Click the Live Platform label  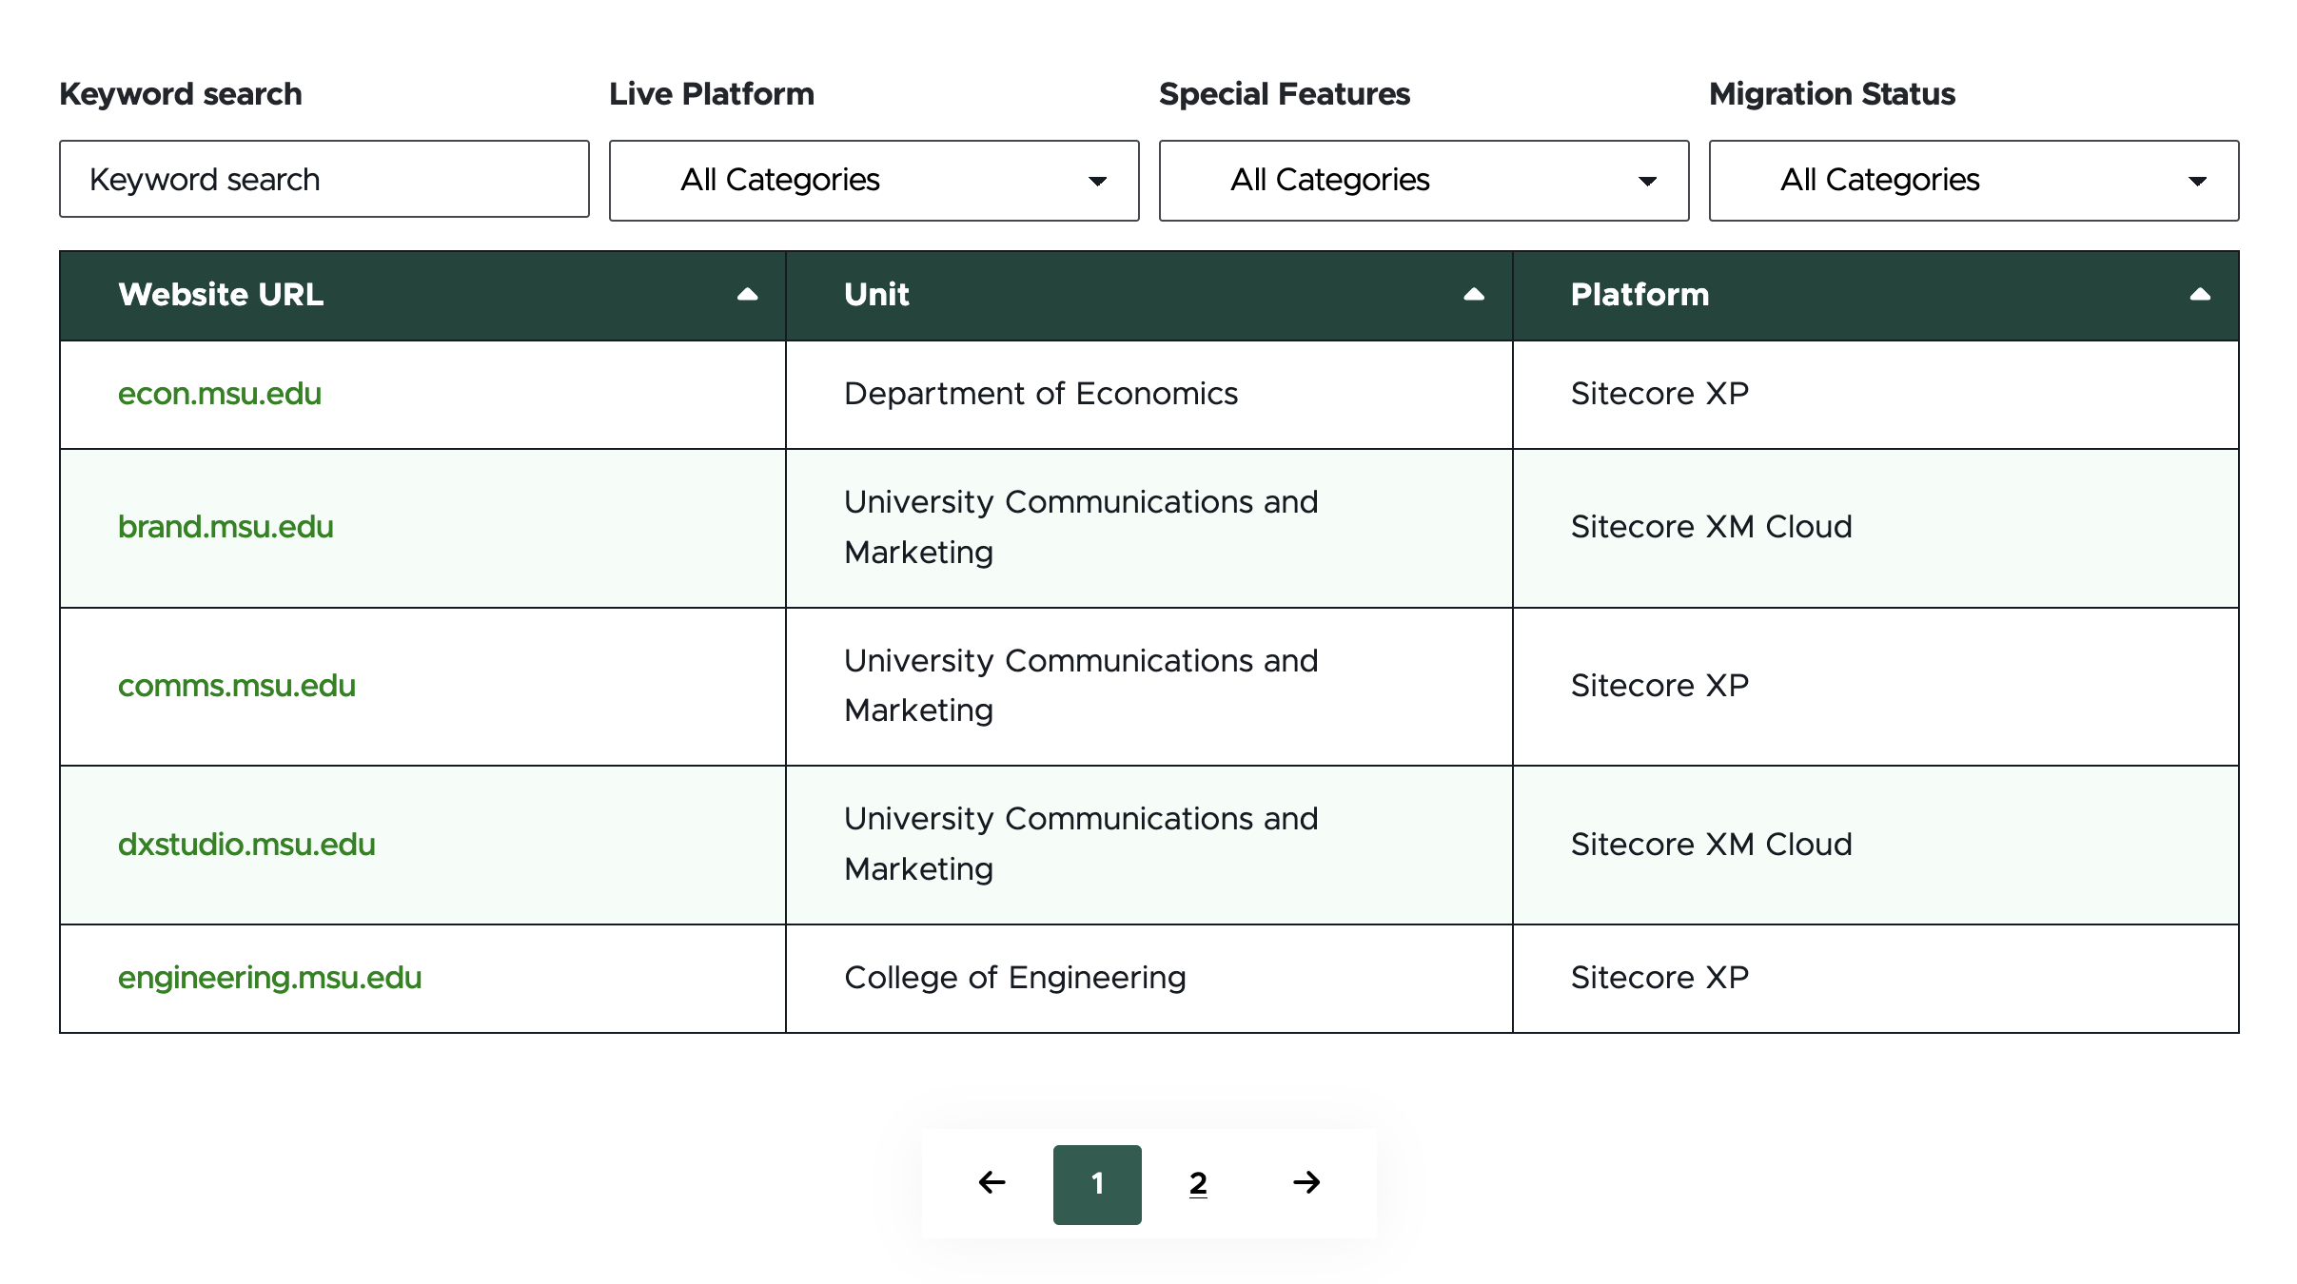click(x=712, y=94)
